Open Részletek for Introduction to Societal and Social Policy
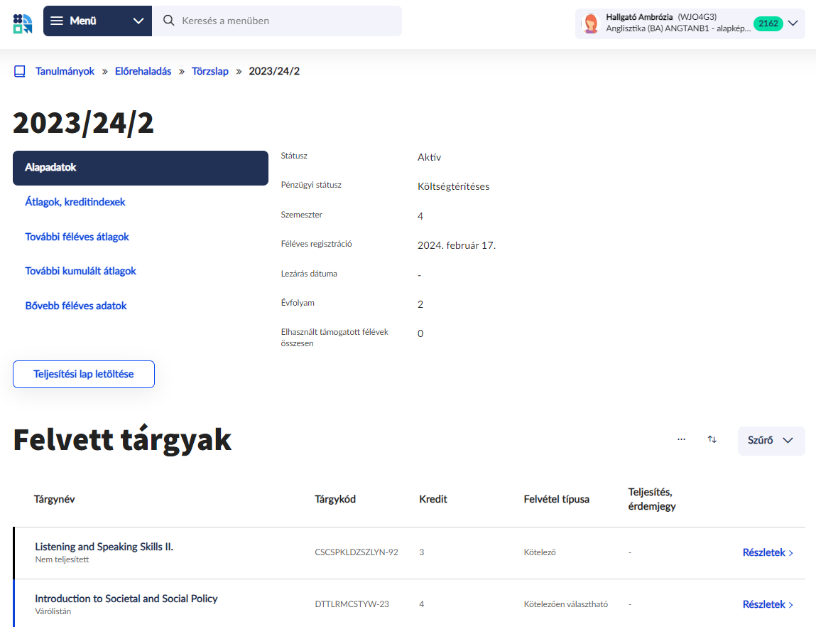Viewport: 816px width, 627px height. (x=768, y=604)
